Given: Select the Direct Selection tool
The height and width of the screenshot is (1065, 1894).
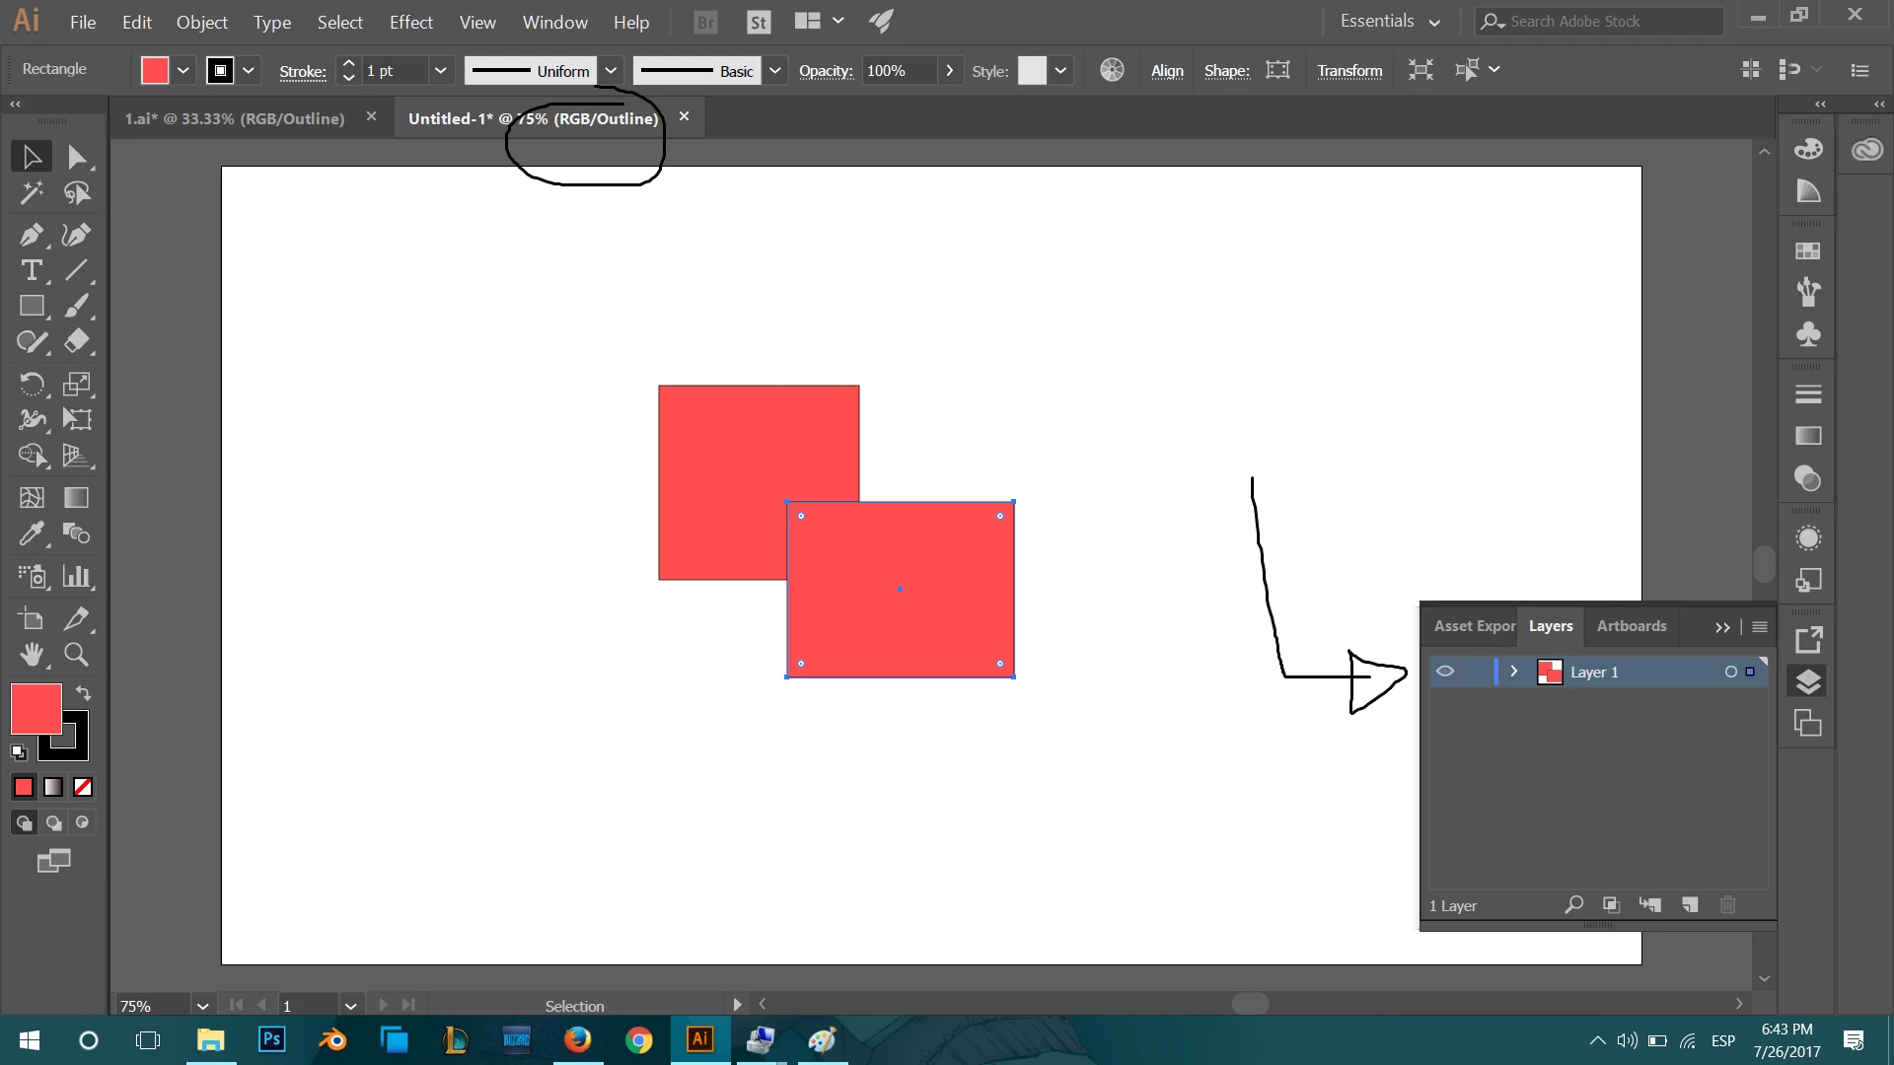Looking at the screenshot, I should (x=76, y=157).
